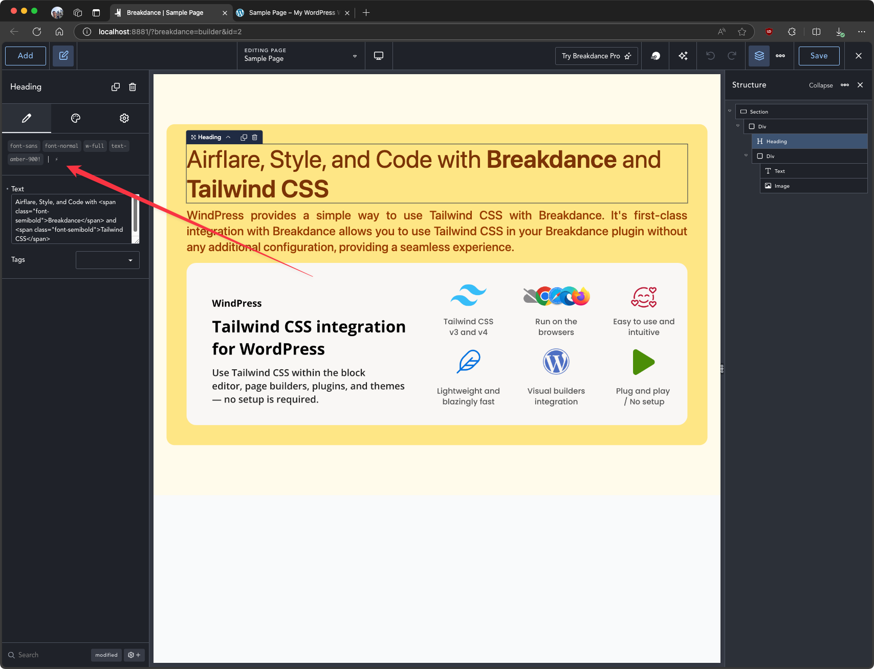
Task: Click the redo arrow icon
Action: (732, 56)
